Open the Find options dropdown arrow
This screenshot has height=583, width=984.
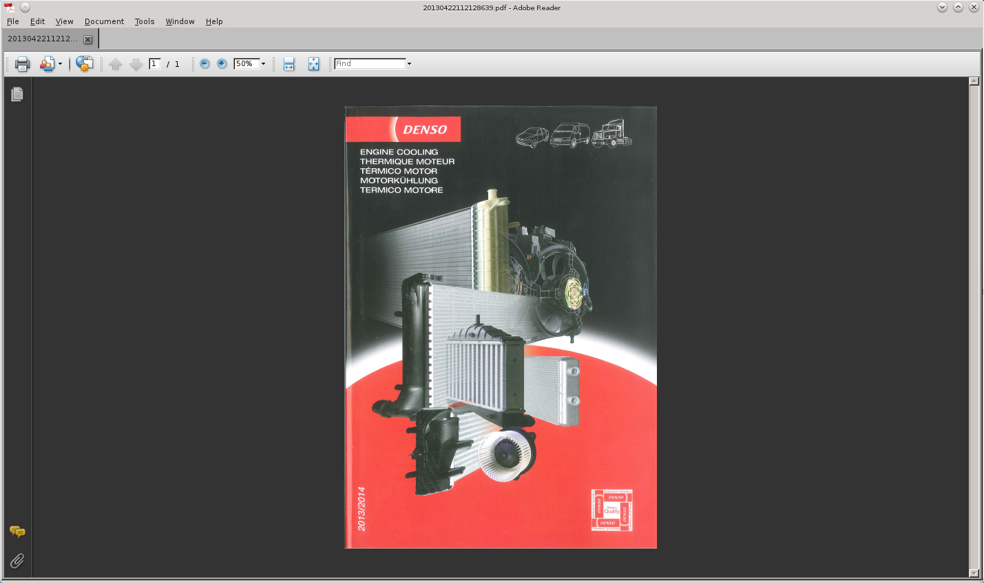(x=409, y=63)
